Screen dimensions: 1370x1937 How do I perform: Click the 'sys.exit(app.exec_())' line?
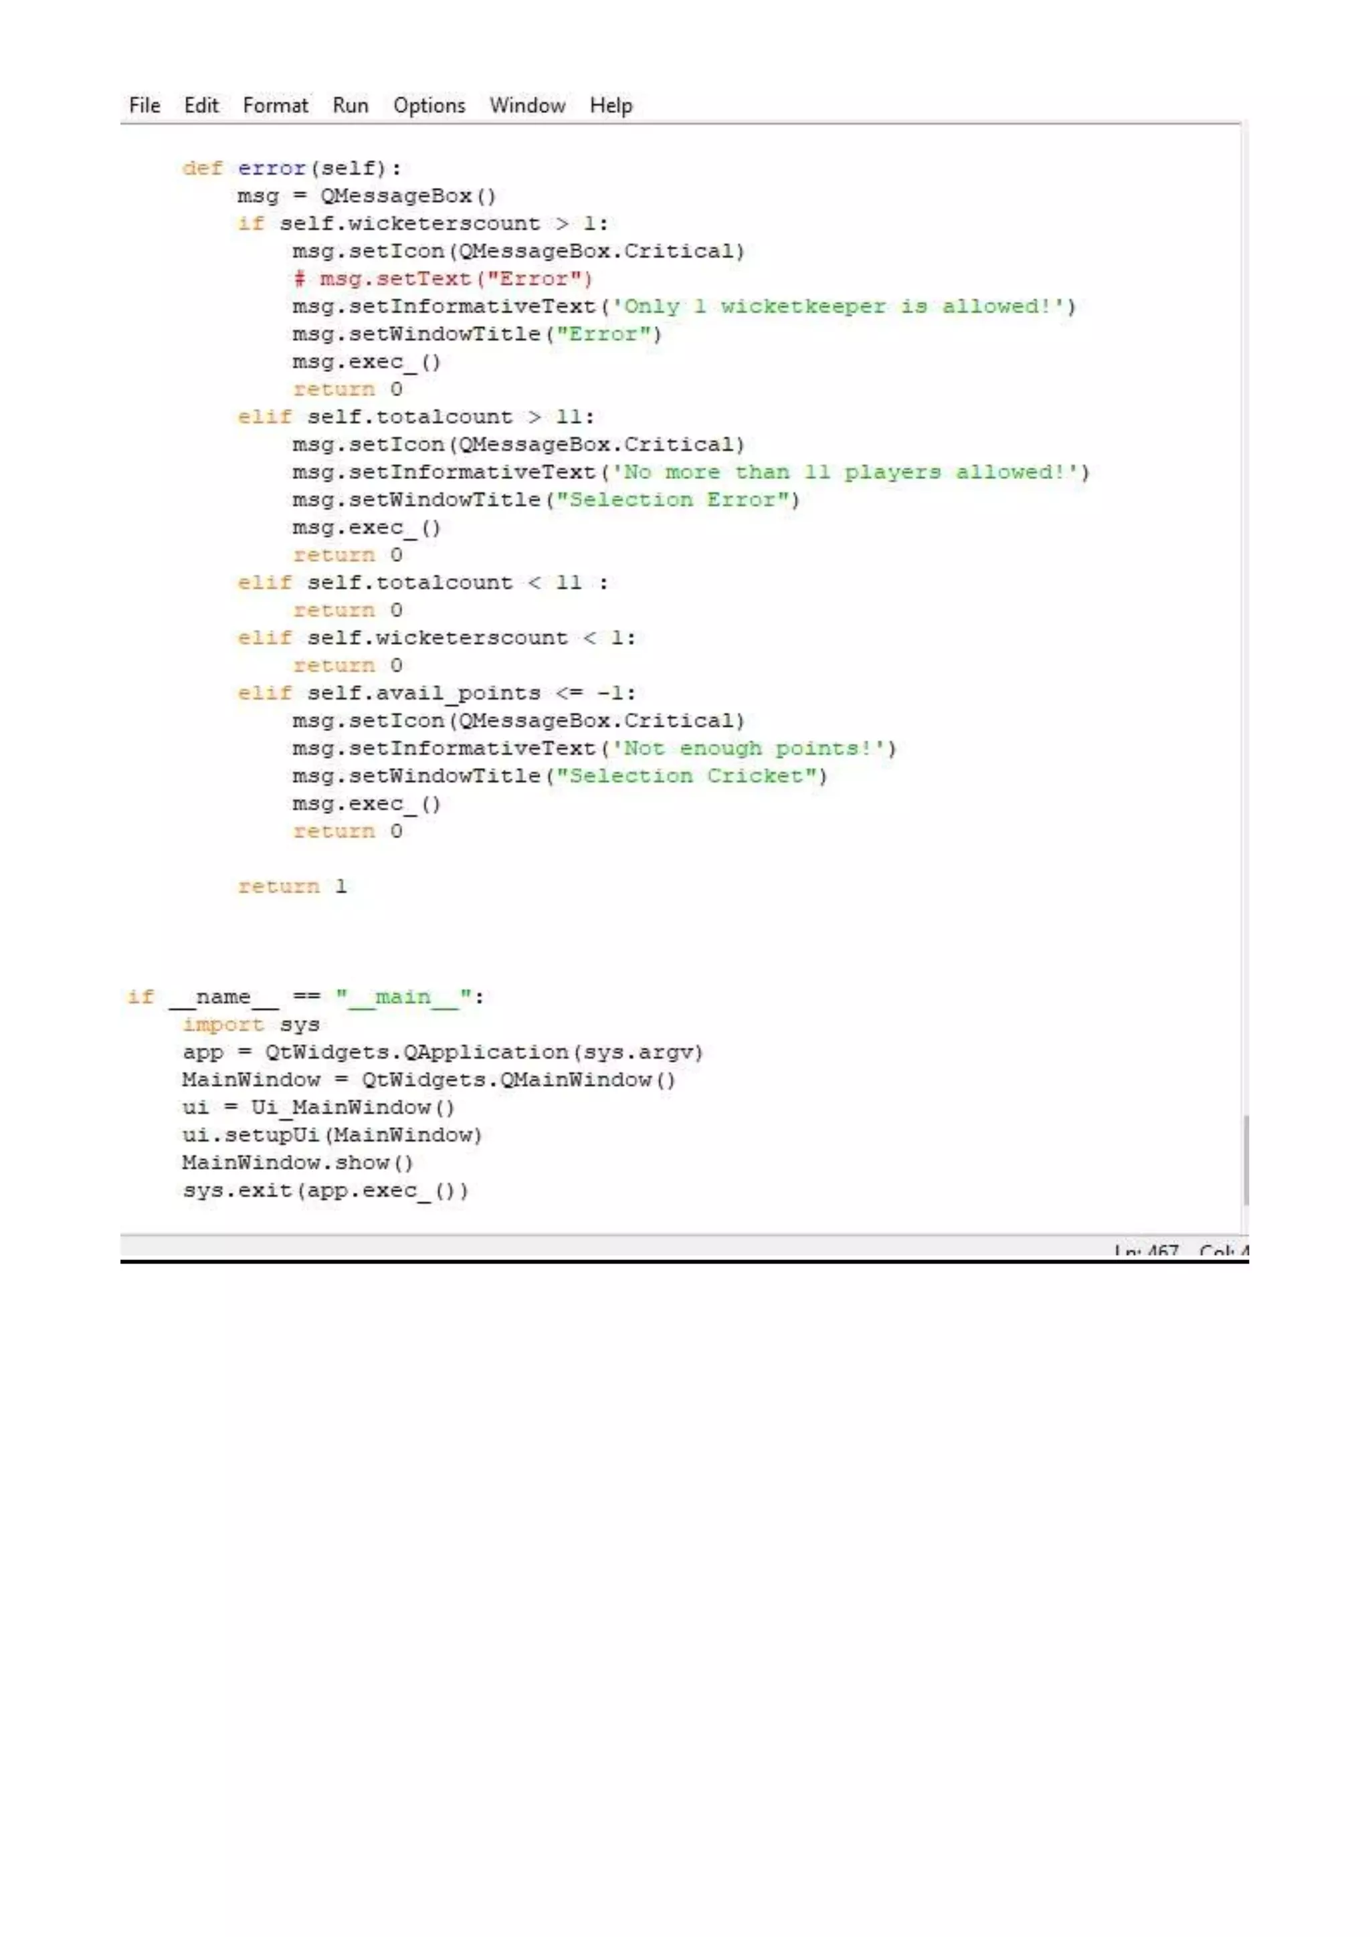click(325, 1191)
